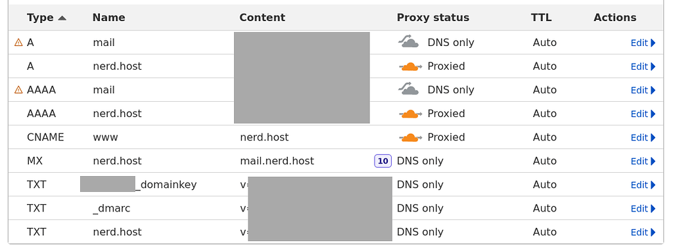Edit the _dmarc TXT record
The image size is (673, 247).
643,208
